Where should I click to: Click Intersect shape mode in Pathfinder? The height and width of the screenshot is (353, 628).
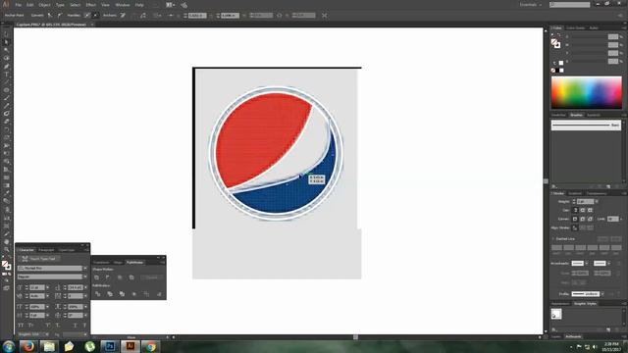pyautogui.click(x=120, y=277)
